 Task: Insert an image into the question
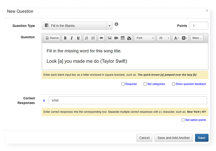(x=110, y=38)
